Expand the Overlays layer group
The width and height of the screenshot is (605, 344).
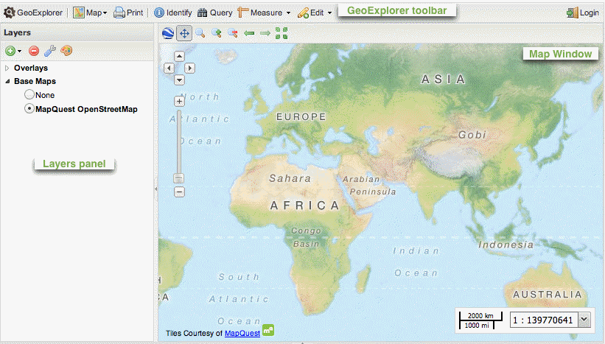point(7,68)
